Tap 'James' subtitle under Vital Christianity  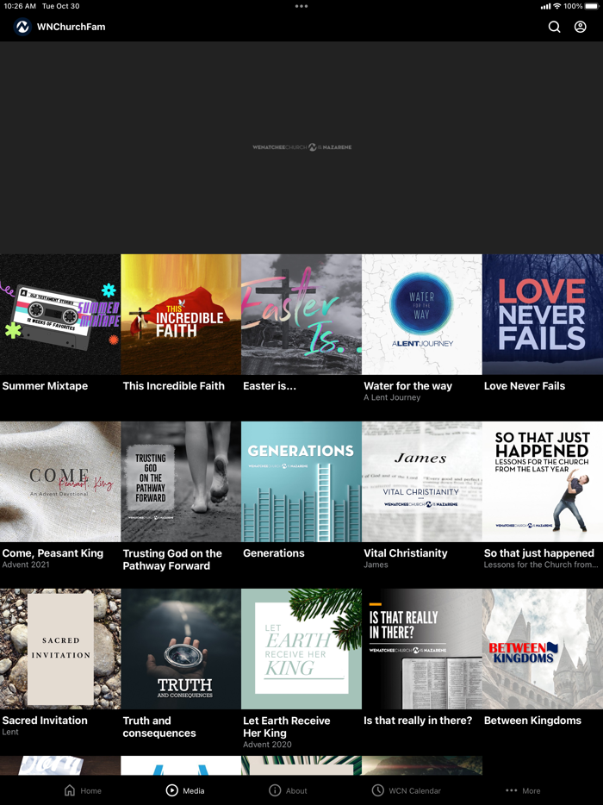tap(376, 565)
